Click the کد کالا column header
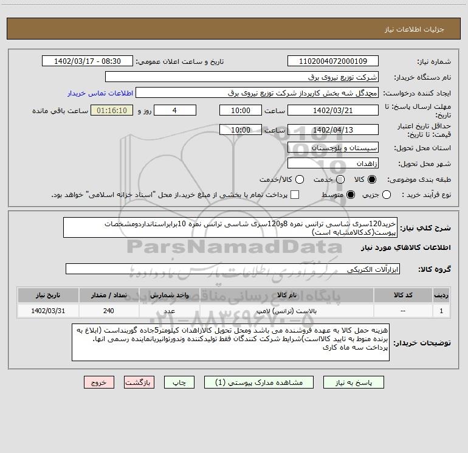The height and width of the screenshot is (453, 468). (x=403, y=296)
